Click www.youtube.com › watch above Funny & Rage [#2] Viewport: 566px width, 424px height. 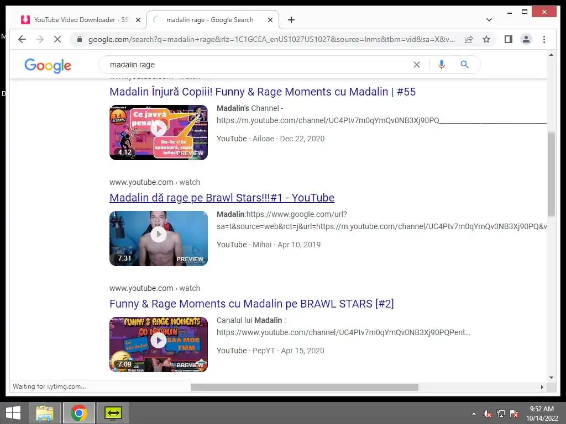tap(155, 288)
